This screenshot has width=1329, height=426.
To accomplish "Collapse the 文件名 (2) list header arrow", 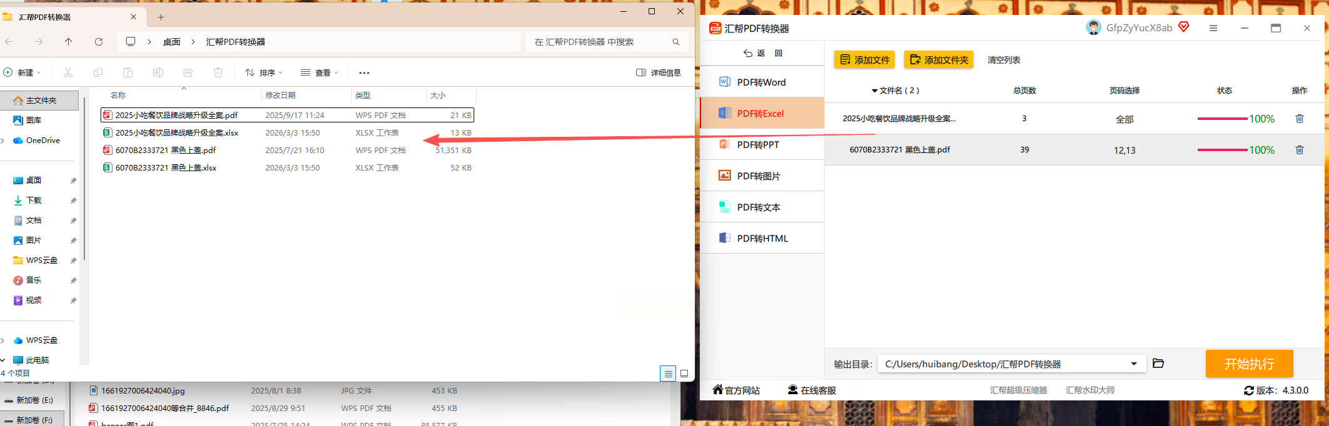I will point(875,91).
